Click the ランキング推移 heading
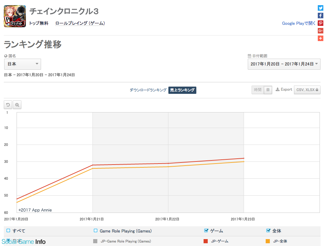Viewport: 324px width, 246px height. point(33,45)
